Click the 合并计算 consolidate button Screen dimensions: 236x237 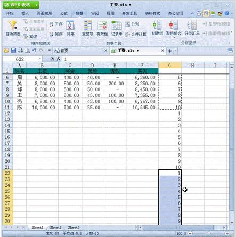pos(135,34)
